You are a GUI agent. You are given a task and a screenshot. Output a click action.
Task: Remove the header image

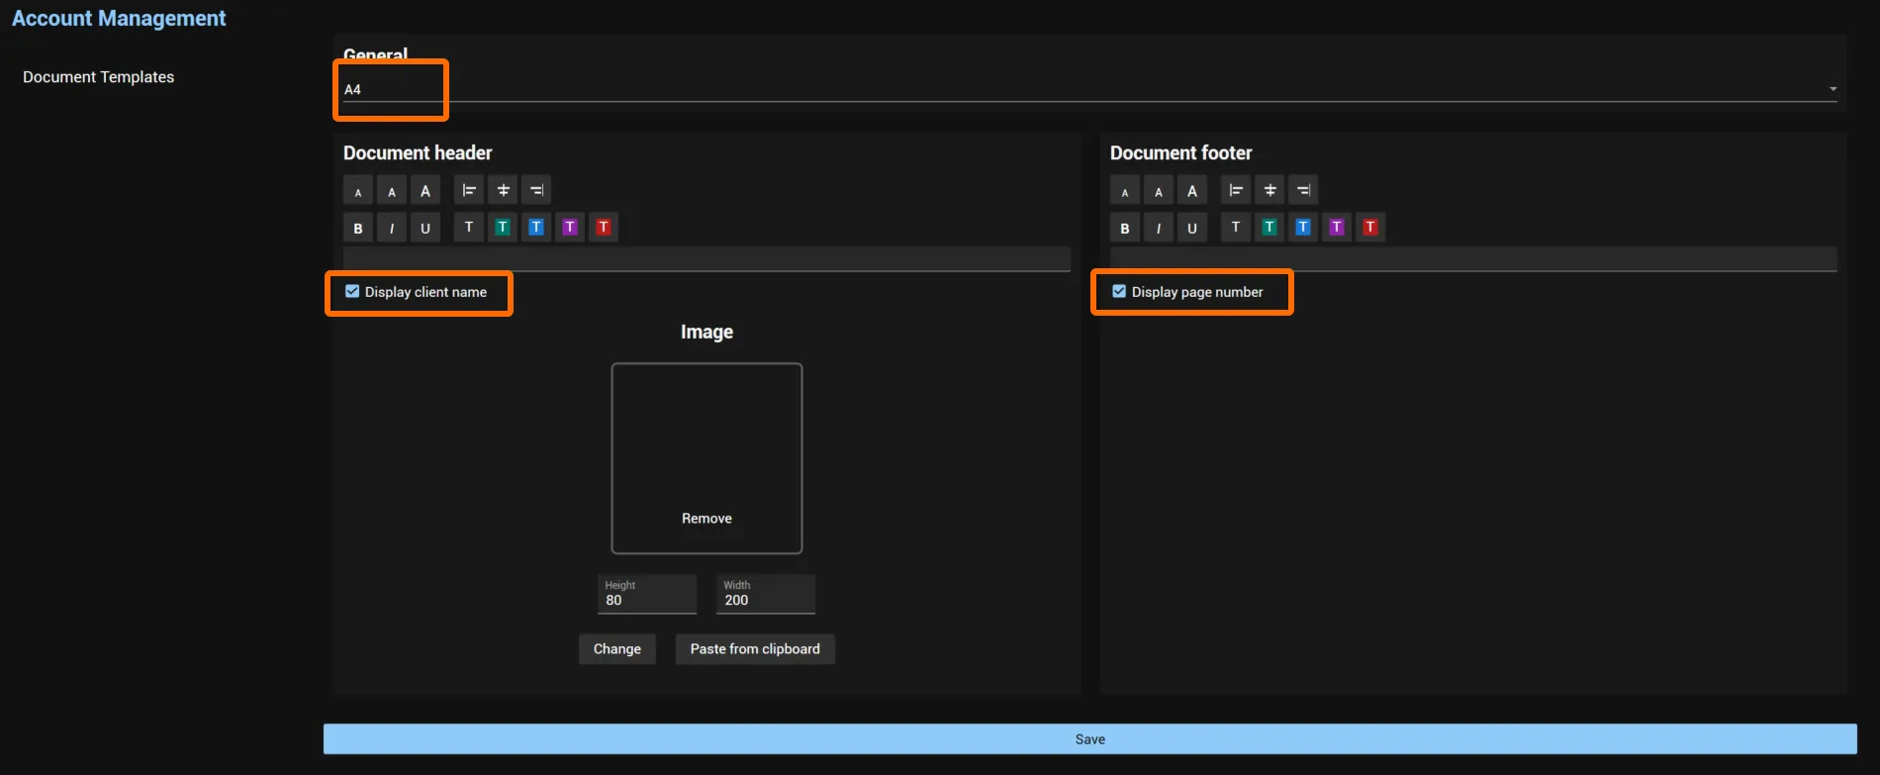(x=706, y=519)
